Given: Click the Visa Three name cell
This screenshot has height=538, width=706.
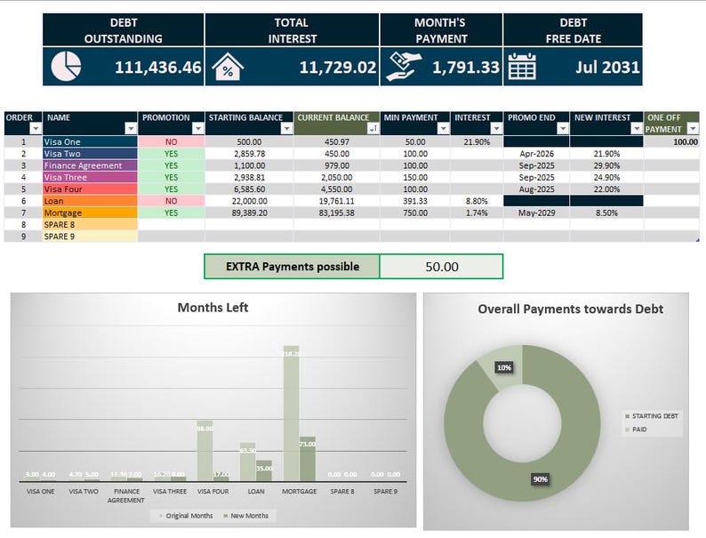Looking at the screenshot, I should (x=90, y=177).
